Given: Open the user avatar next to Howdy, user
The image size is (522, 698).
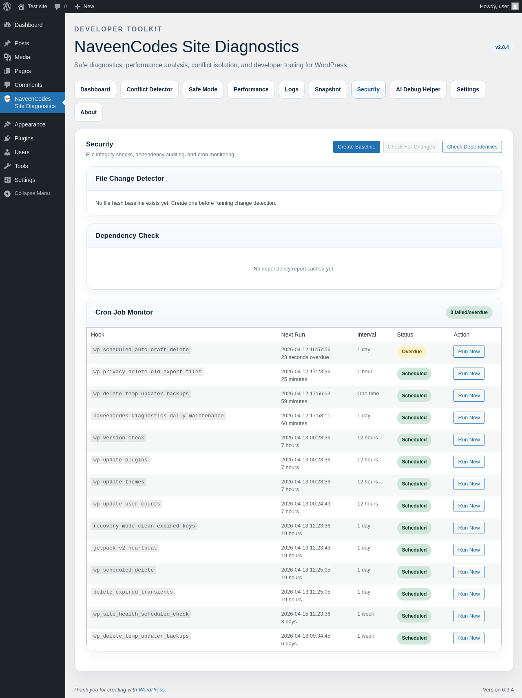Looking at the screenshot, I should click(515, 7).
